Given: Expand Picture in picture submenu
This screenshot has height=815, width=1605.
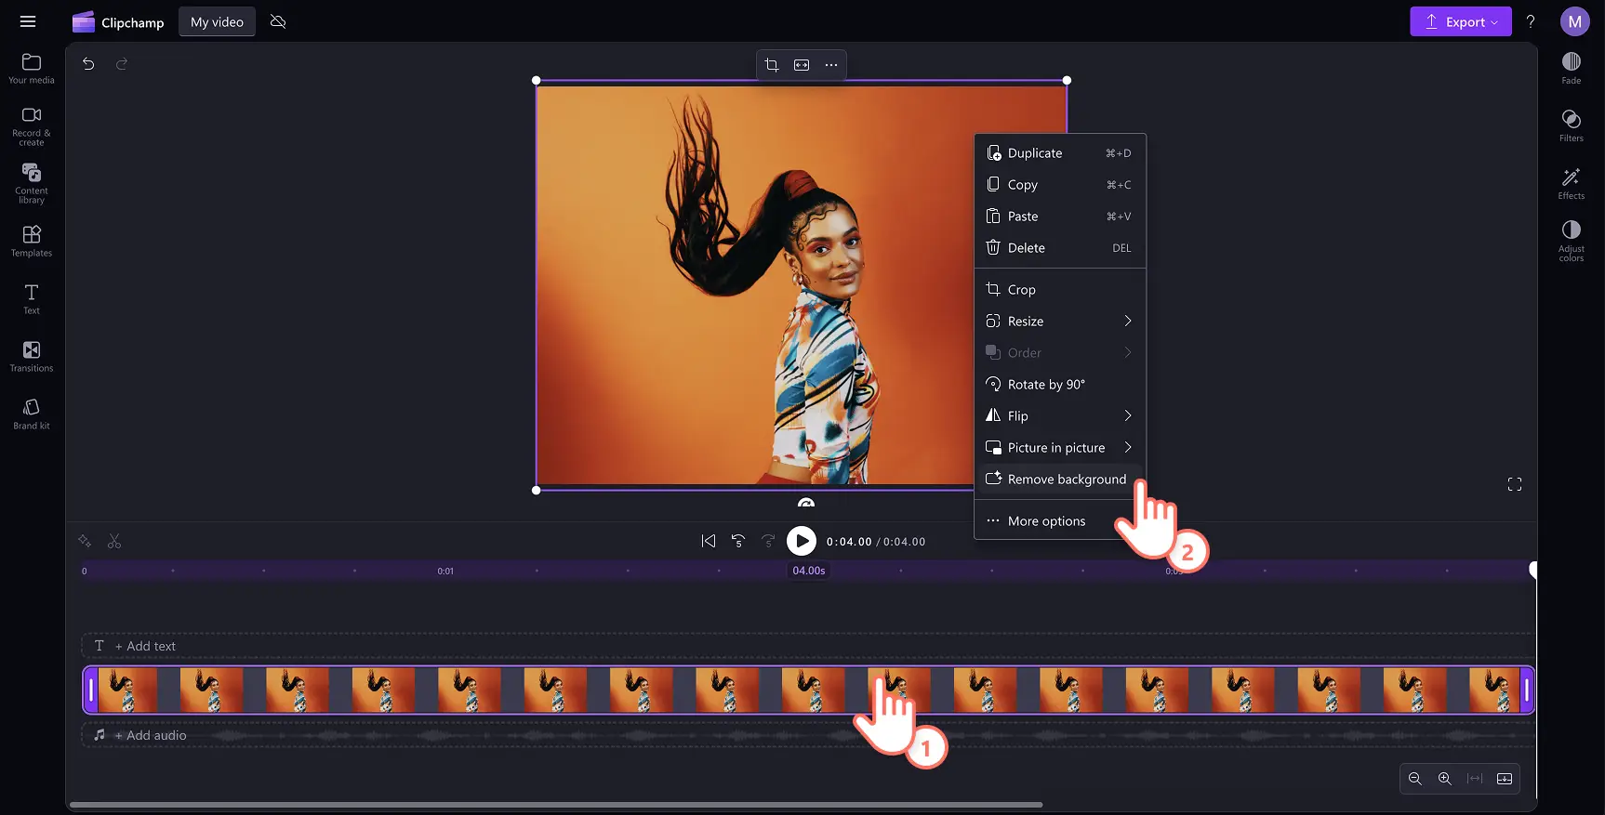Looking at the screenshot, I should (x=1060, y=448).
